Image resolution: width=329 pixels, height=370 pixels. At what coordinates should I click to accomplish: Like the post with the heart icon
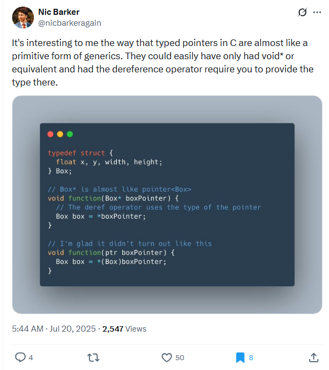point(167,357)
